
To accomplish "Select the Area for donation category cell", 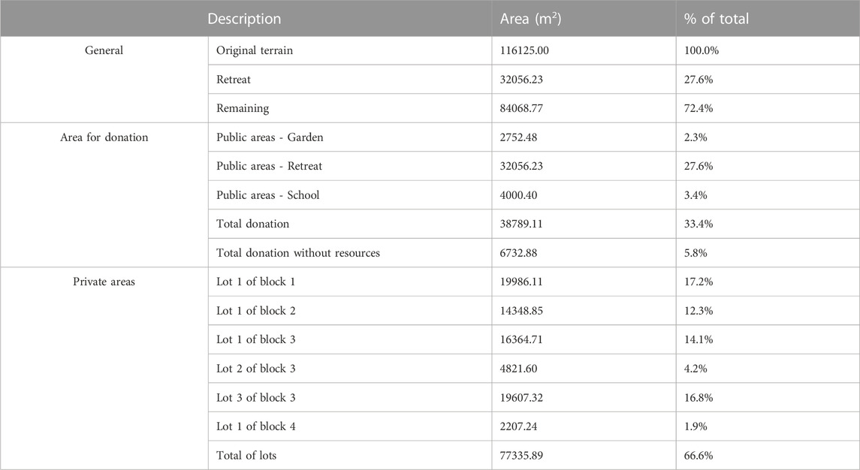I will click(104, 137).
